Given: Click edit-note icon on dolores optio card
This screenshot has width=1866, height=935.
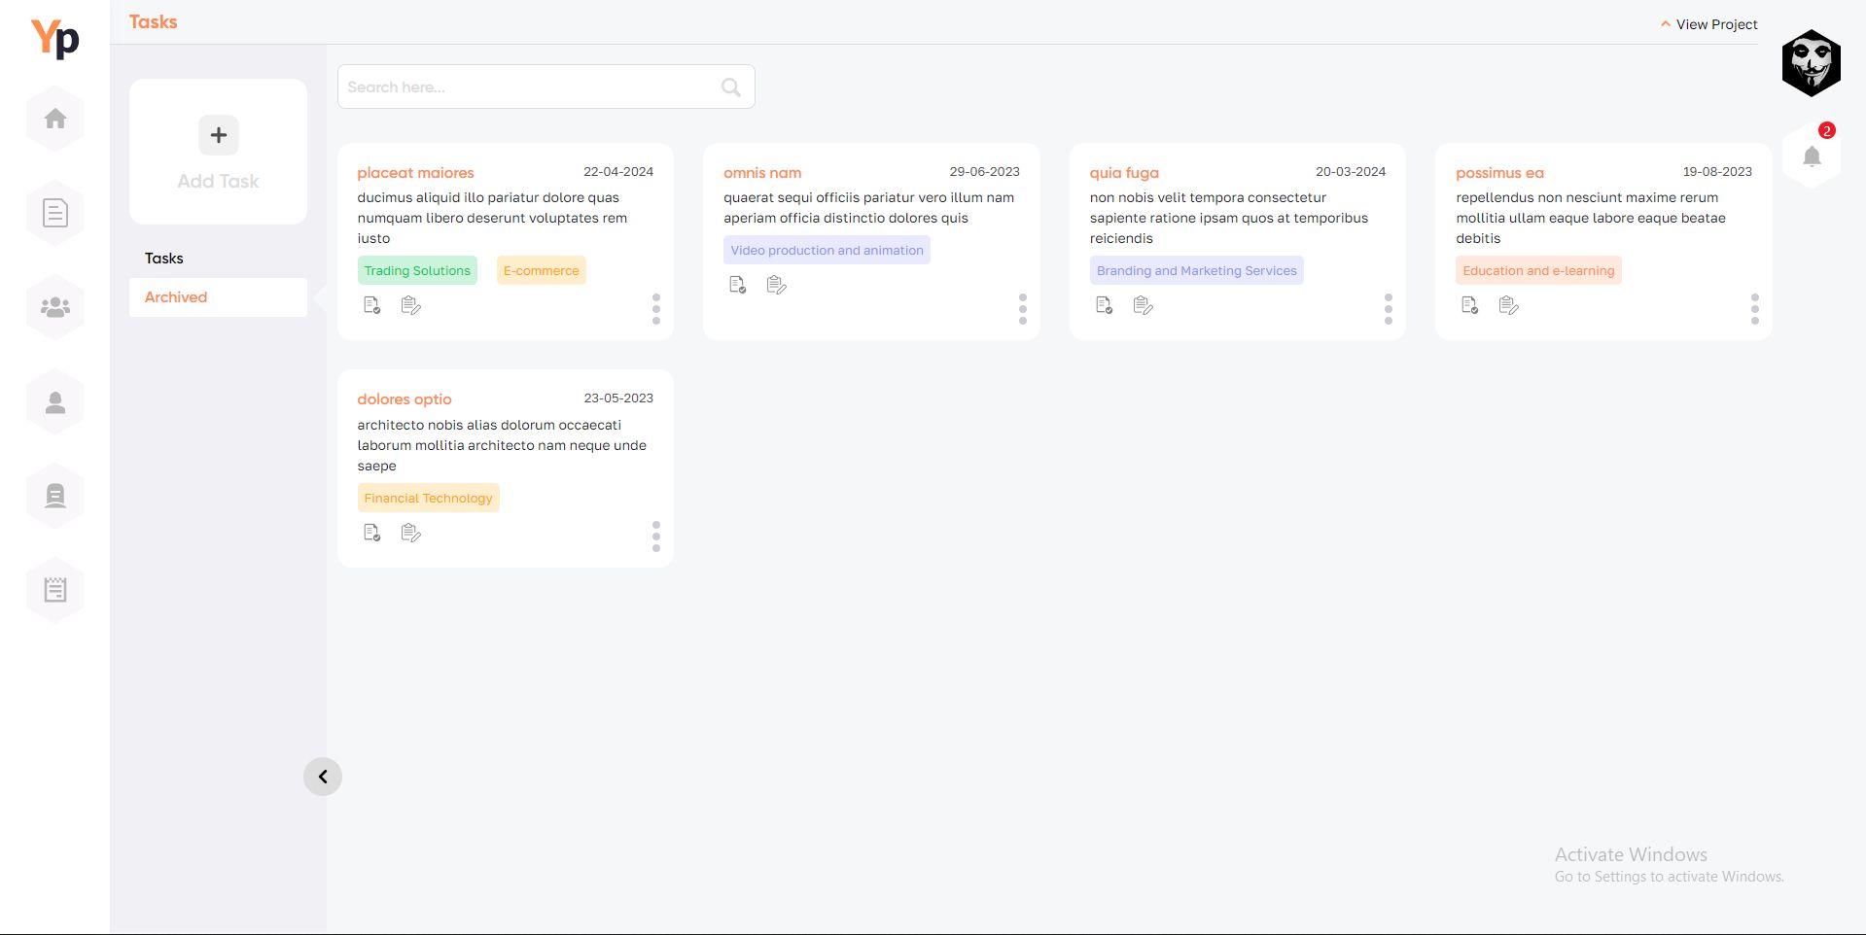Looking at the screenshot, I should 411,533.
